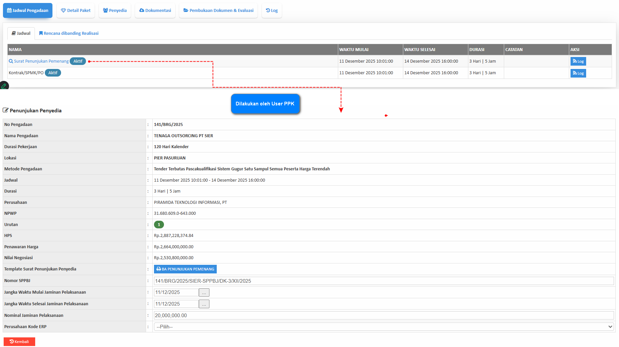Select the Jadwal subtab

point(21,33)
